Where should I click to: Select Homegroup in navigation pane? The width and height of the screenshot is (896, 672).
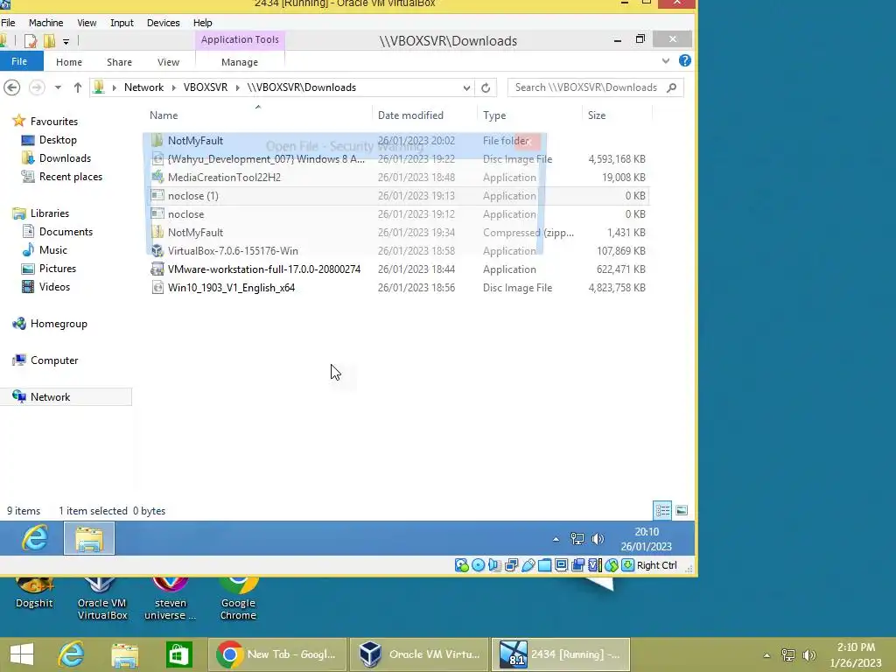[50, 324]
